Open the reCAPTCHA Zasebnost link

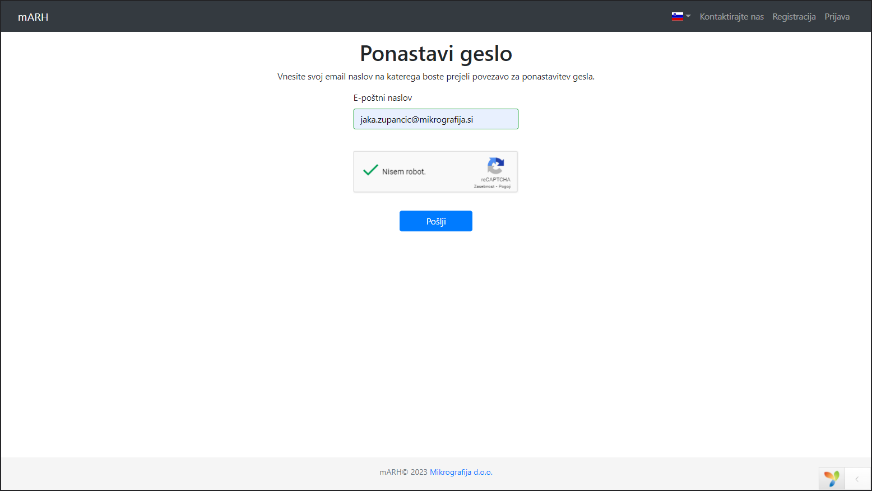pos(484,186)
